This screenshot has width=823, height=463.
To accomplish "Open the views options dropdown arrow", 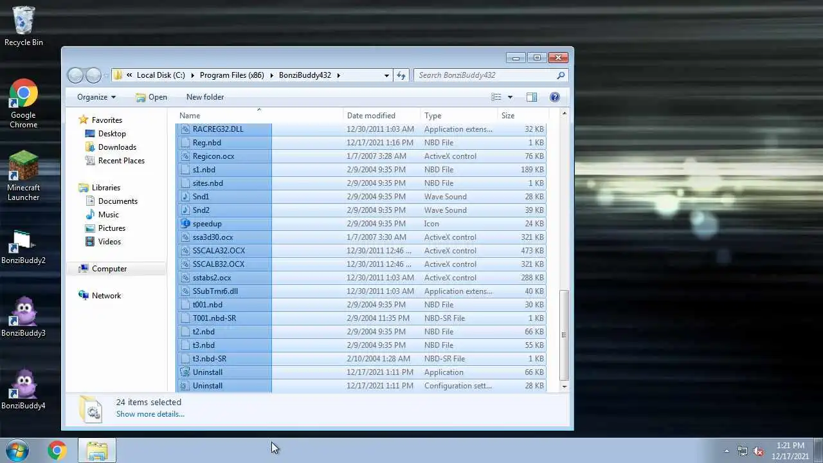I will pos(510,97).
